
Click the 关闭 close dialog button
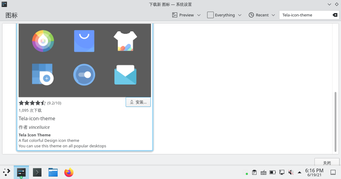pos(327,163)
